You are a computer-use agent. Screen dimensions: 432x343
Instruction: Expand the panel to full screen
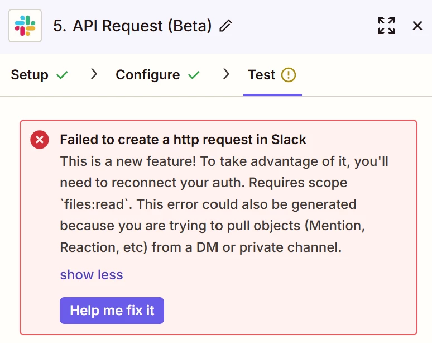pyautogui.click(x=386, y=26)
